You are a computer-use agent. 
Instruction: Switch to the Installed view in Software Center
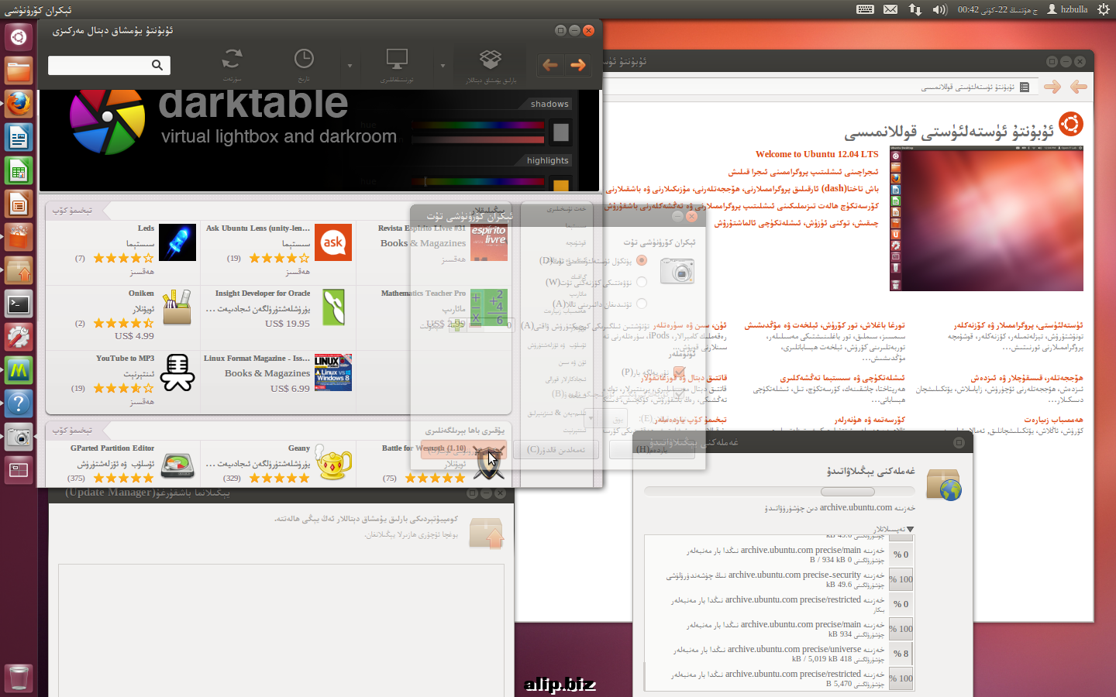[x=397, y=66]
